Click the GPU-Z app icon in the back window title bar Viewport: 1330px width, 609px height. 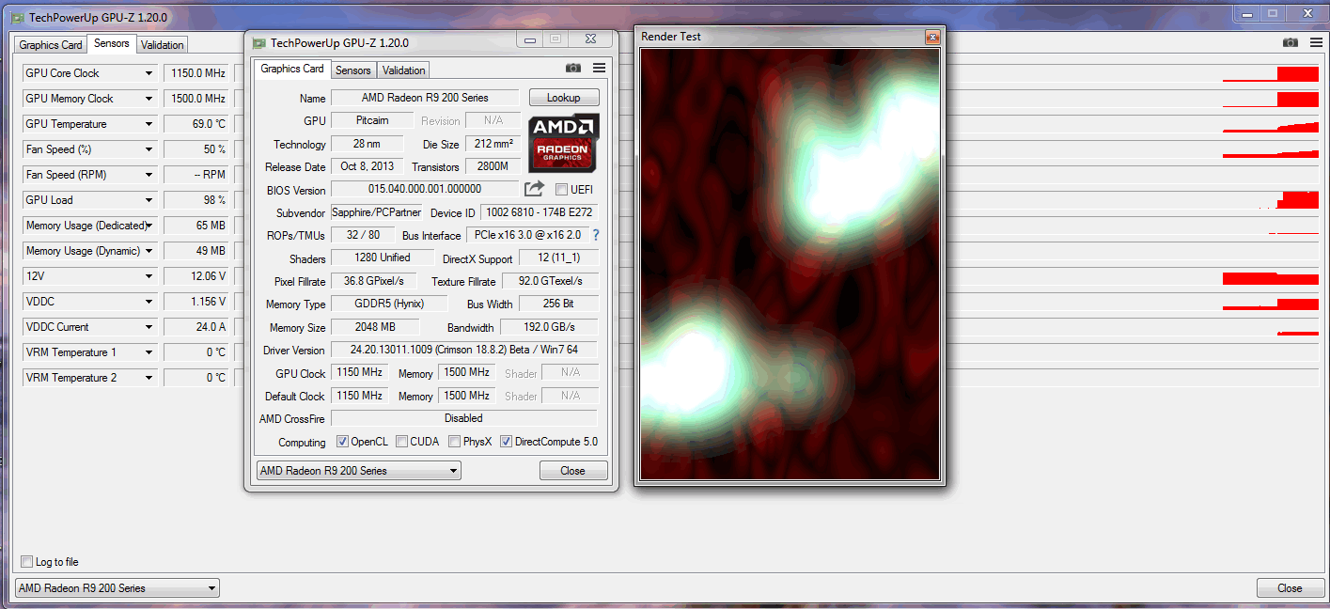pyautogui.click(x=17, y=17)
